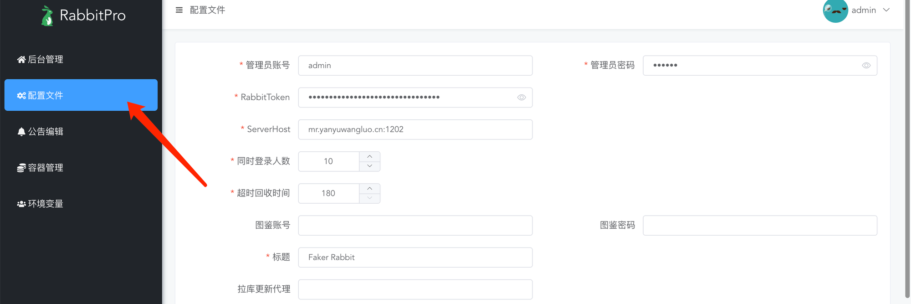Click the database icon beside 容器管理
Screen dimensions: 911x304
[20, 167]
